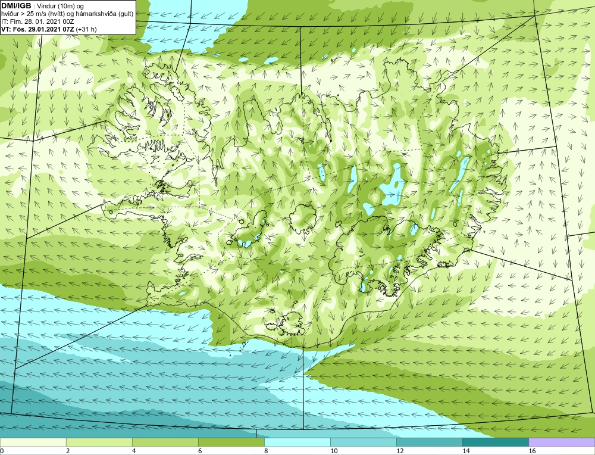The image size is (595, 455).
Task: Click the 'DMI/IGB : Vindur (10m) og' title line
Action: (43, 6)
